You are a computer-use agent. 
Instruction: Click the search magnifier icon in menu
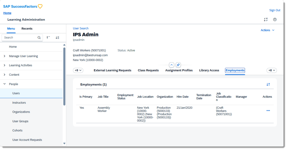[x=39, y=38]
